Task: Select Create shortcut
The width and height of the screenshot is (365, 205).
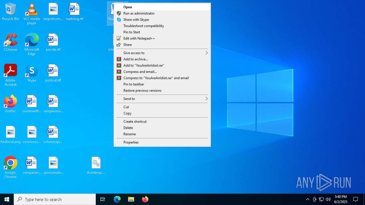Action: click(162, 122)
